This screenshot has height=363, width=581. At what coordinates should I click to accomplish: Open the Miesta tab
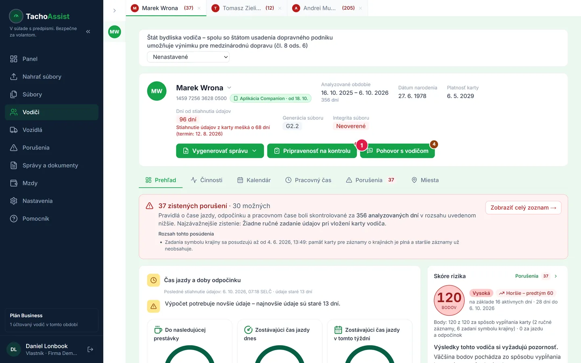(425, 180)
